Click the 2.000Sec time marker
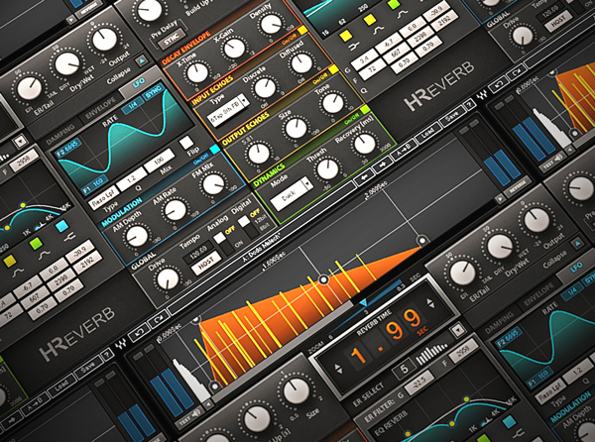The width and height of the screenshot is (595, 442). (376, 188)
